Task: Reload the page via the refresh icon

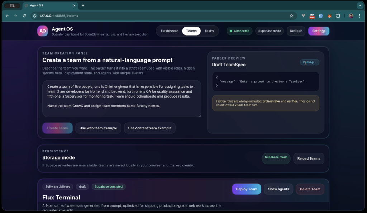Action: tap(24, 16)
